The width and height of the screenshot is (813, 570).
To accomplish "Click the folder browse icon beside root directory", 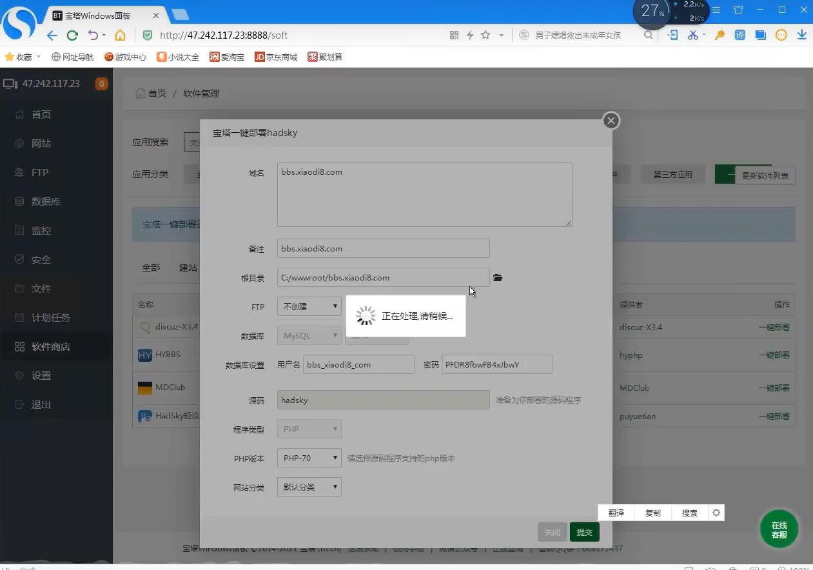I will [498, 278].
